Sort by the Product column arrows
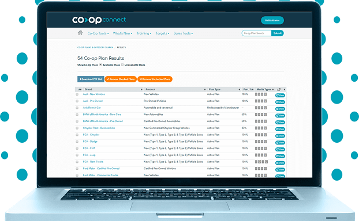The height and width of the screenshot is (221, 359). 205,90
